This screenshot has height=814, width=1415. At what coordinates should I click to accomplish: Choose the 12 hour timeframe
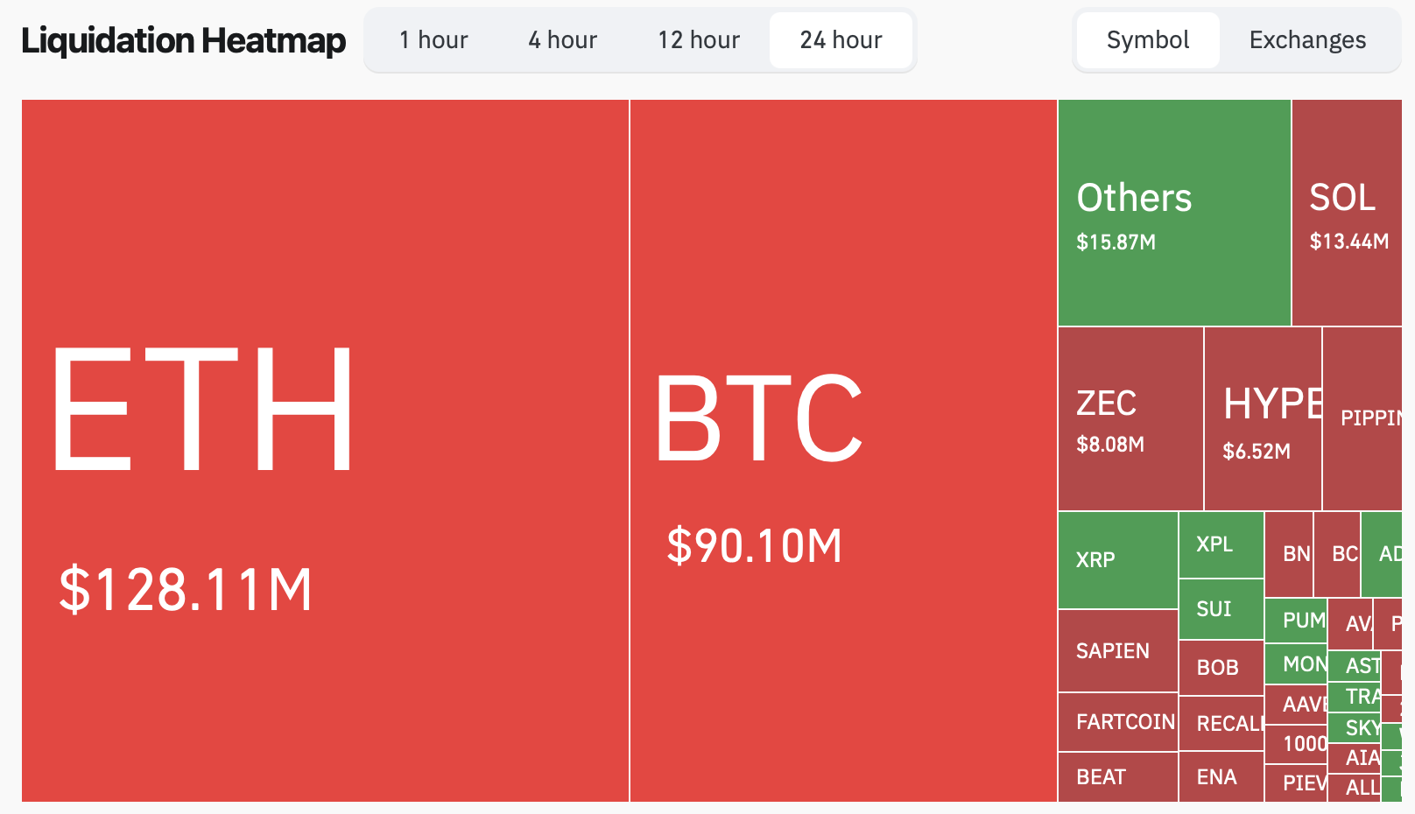(x=699, y=40)
